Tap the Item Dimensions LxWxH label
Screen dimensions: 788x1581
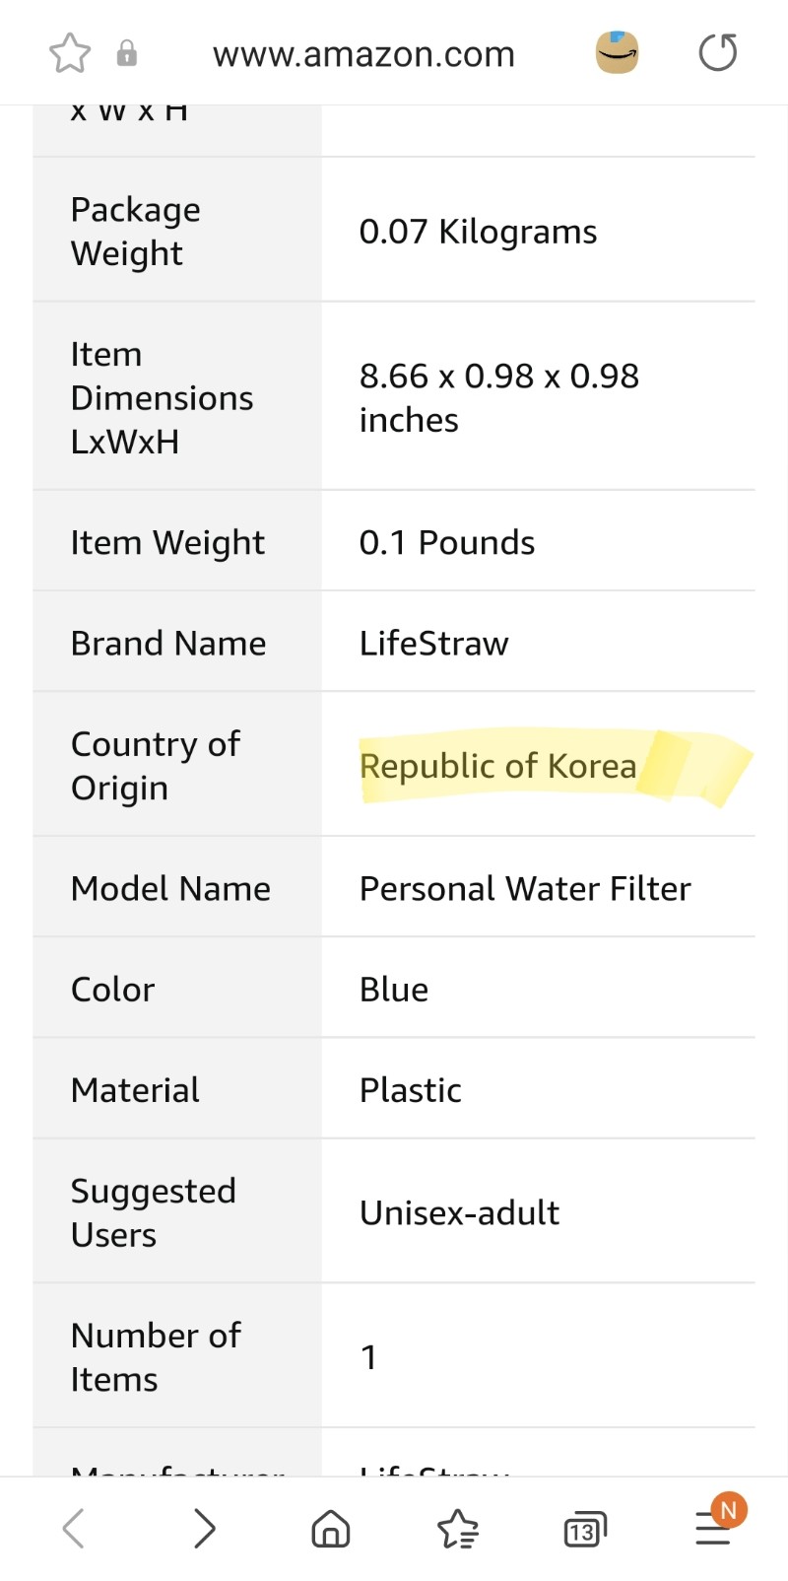click(x=163, y=398)
